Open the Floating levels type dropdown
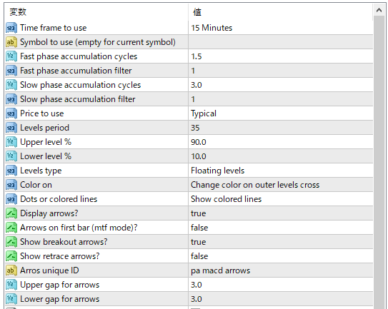Screen dimensions: 388x309 click(281, 171)
